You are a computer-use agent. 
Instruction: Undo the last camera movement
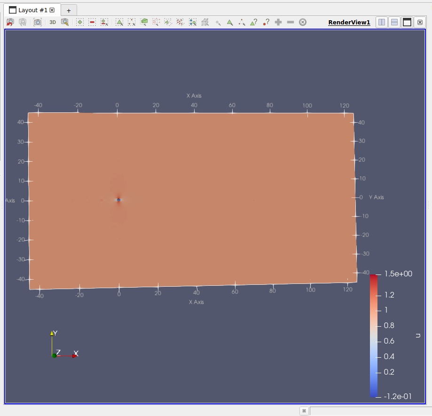pyautogui.click(x=9, y=22)
